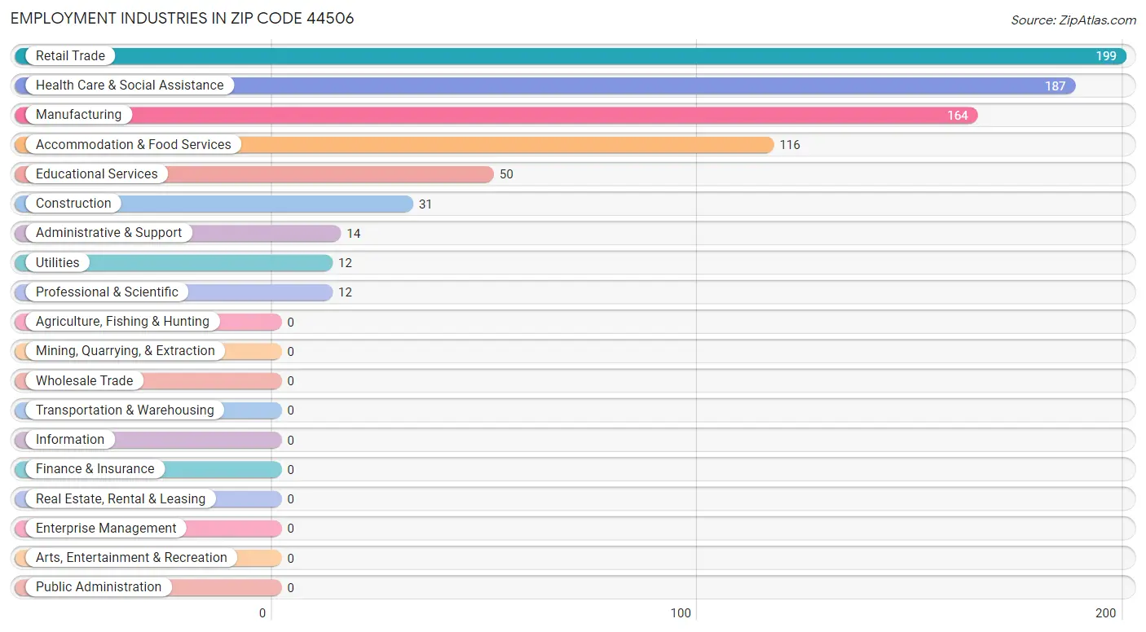1146x632 pixels.
Task: Click the Manufacturing value 164
Action: (x=958, y=116)
